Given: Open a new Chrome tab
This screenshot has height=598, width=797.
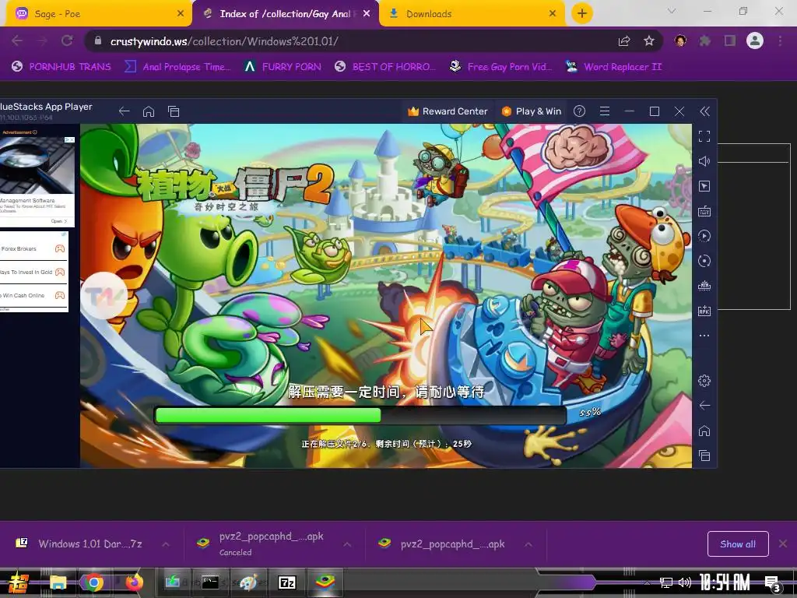Looking at the screenshot, I should click(582, 13).
